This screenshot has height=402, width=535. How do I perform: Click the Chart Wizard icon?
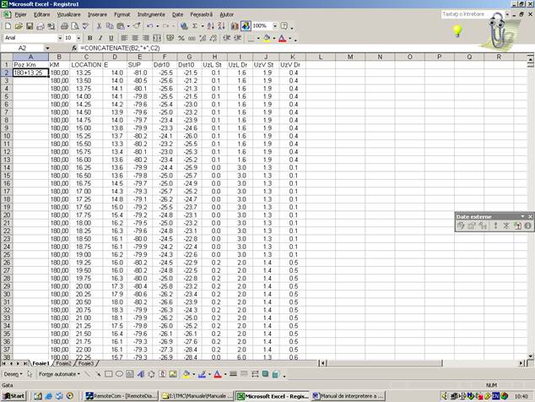coord(234,26)
